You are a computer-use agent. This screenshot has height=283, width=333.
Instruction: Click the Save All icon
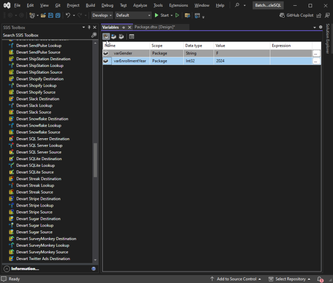(x=58, y=15)
